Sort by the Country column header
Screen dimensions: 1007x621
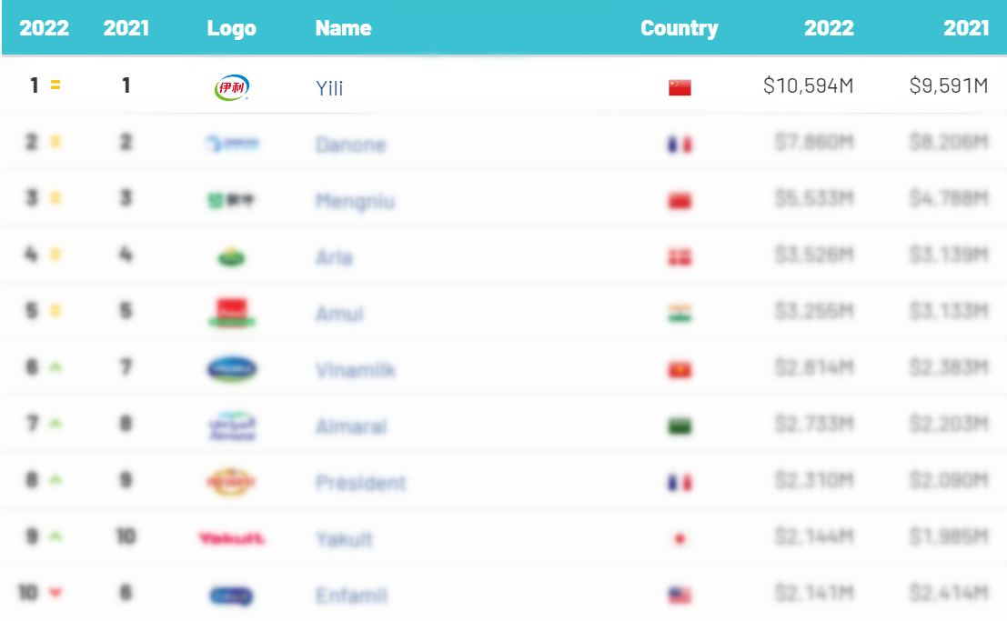679,28
